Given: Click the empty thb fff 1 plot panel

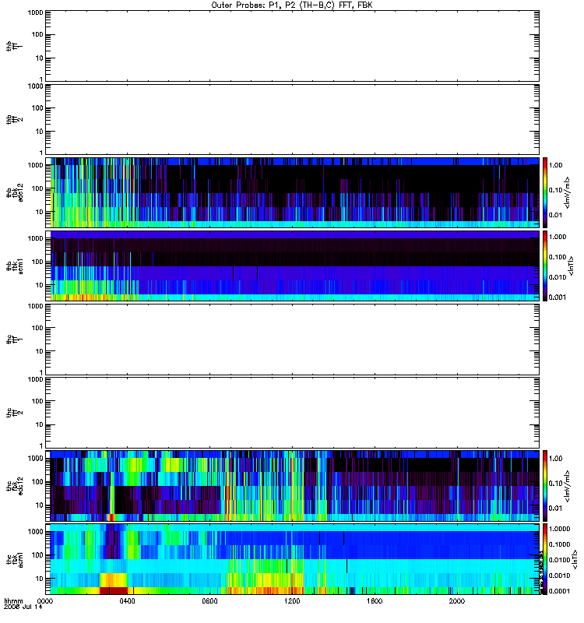Looking at the screenshot, I should (x=292, y=46).
